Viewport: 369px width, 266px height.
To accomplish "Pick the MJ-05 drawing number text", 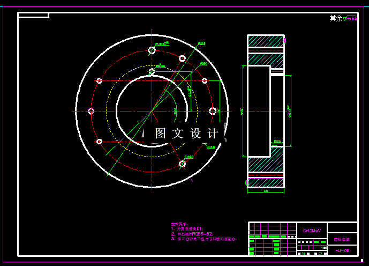I will tap(342, 250).
